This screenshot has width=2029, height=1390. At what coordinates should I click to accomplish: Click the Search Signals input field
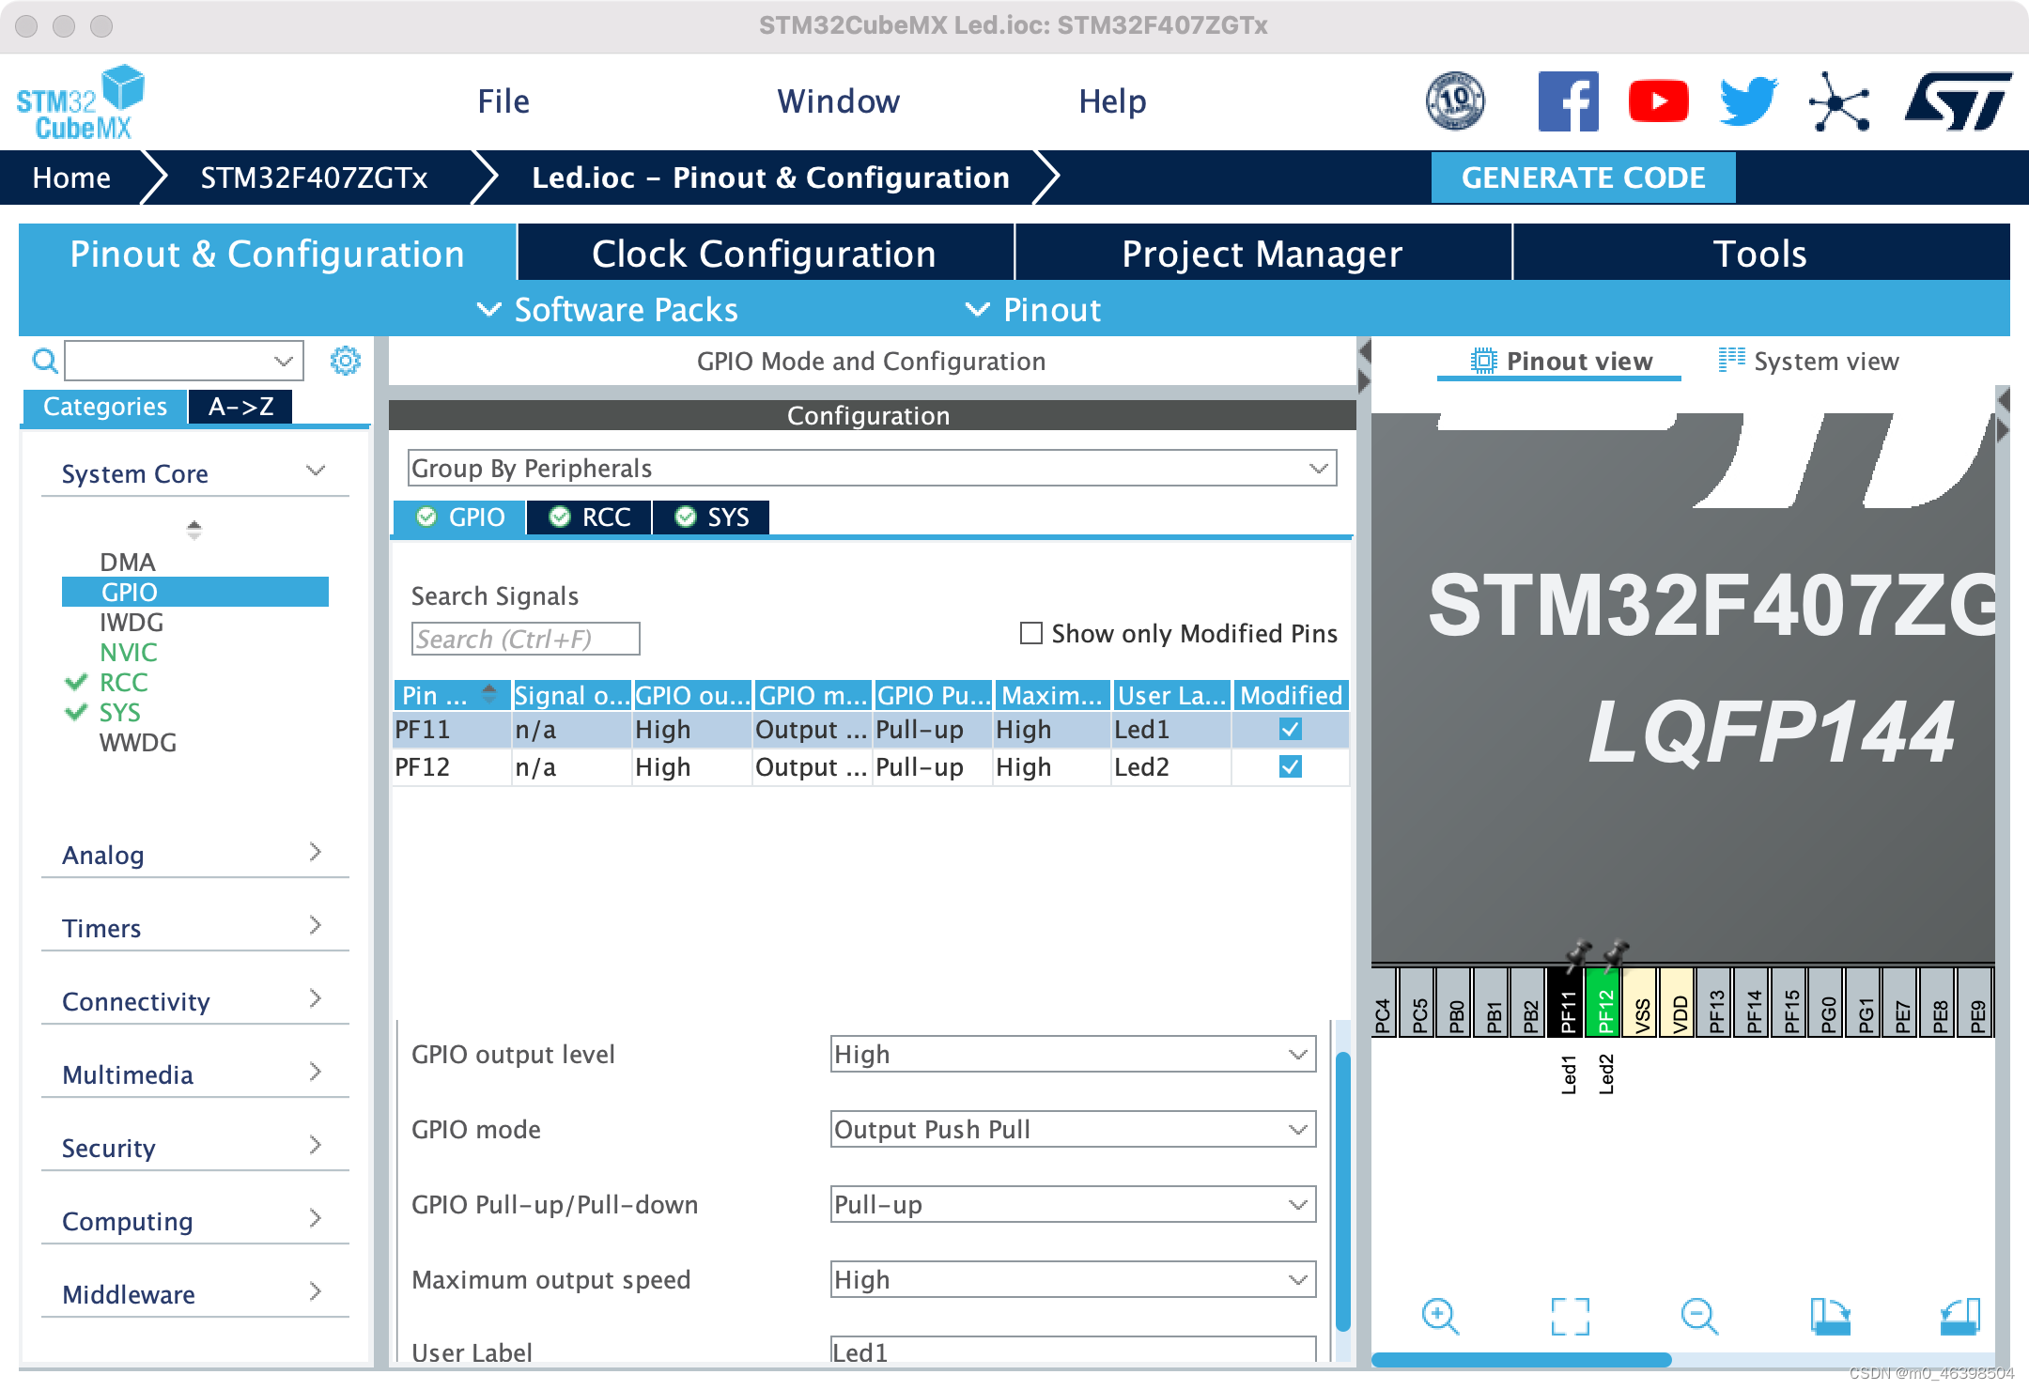pos(524,639)
